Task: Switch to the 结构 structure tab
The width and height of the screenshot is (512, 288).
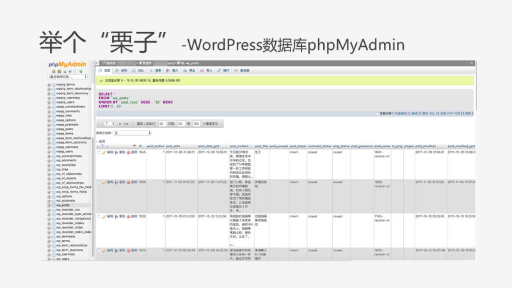Action: point(121,70)
